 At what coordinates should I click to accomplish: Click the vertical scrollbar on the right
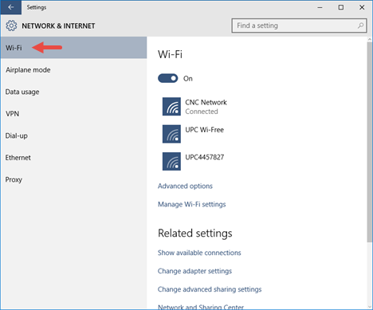click(x=370, y=142)
